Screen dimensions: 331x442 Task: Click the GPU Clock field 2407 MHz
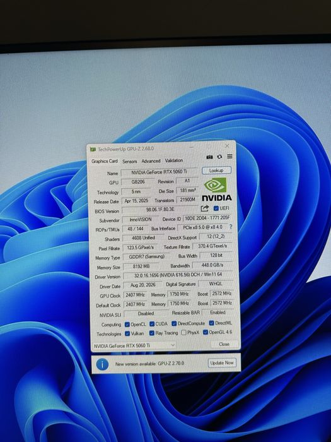[x=135, y=295]
